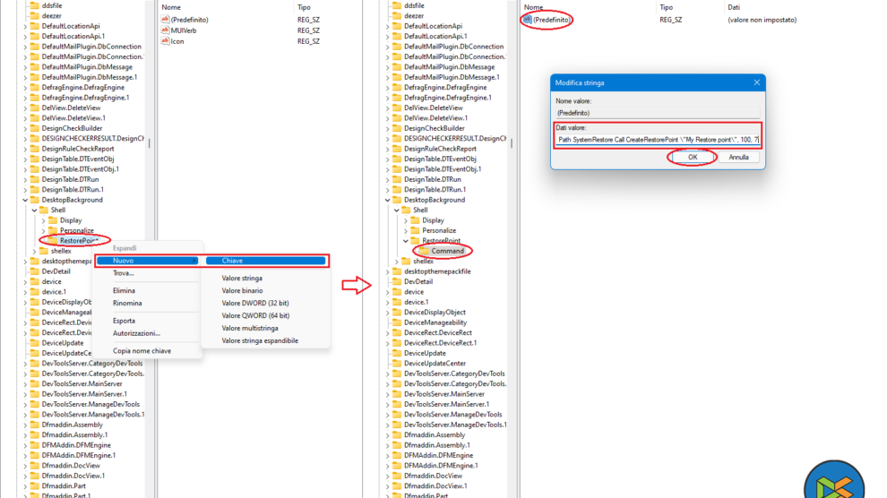Viewport: 887px width, 498px height.
Task: Click the (Predefinito) value icon in left window
Action: tap(165, 19)
